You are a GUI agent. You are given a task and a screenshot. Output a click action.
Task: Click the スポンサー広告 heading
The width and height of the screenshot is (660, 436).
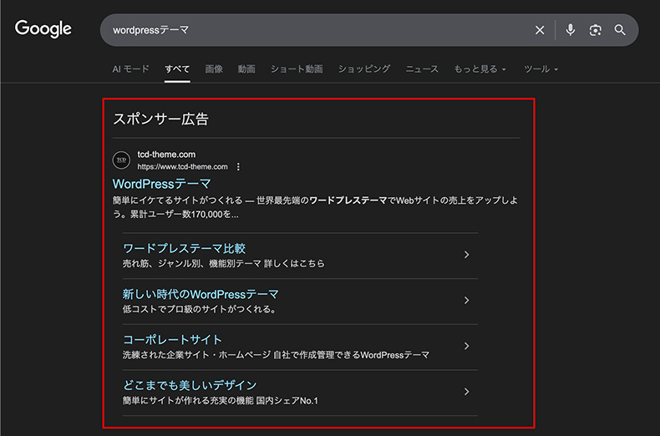pyautogui.click(x=160, y=119)
